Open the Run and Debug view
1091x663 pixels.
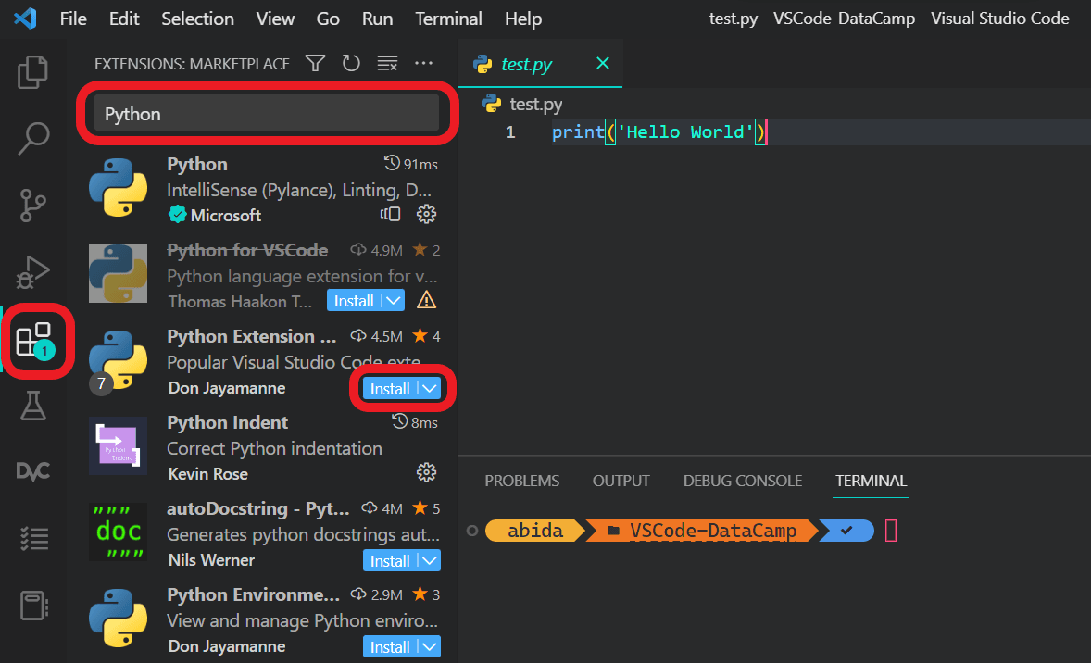33,272
